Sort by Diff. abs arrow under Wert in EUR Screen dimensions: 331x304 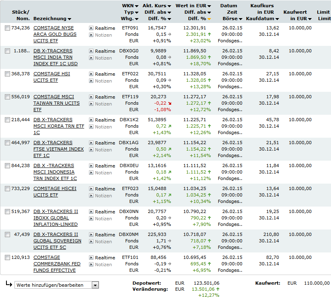pos(209,12)
